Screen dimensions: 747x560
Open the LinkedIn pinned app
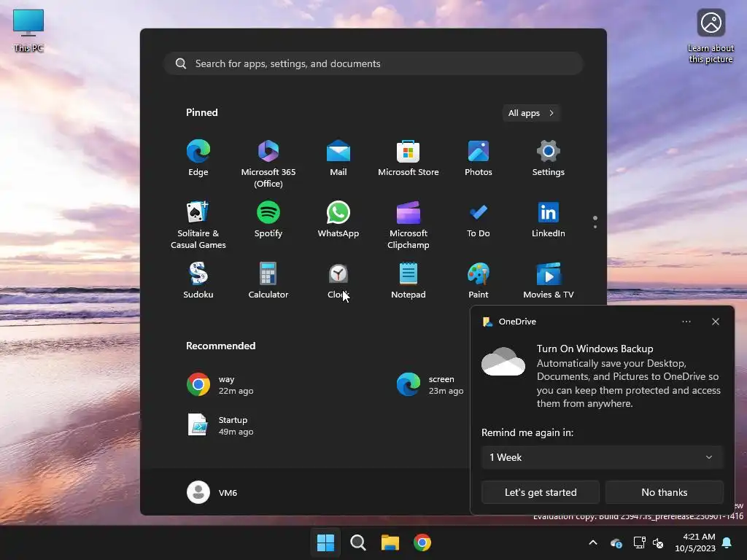click(x=549, y=219)
